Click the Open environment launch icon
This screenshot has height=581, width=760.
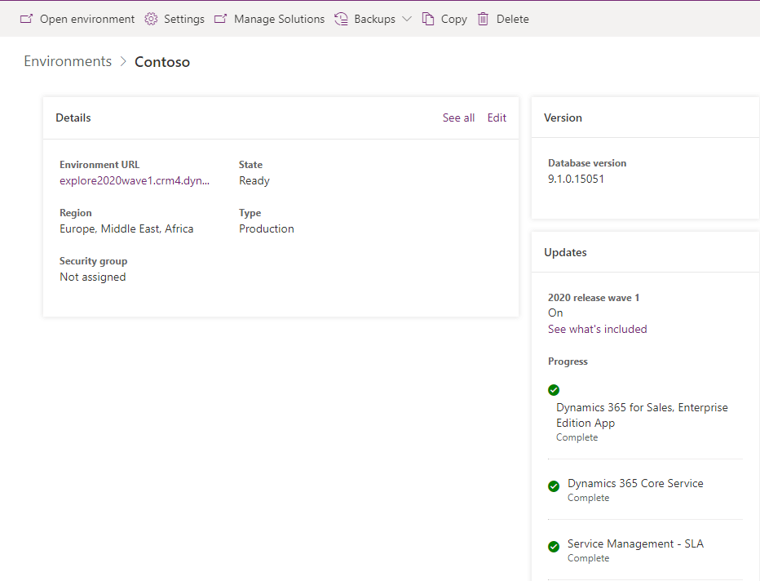pyautogui.click(x=24, y=18)
